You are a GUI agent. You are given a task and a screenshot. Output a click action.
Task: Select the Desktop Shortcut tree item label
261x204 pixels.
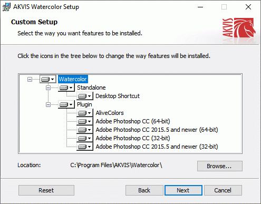pyautogui.click(x=118, y=96)
